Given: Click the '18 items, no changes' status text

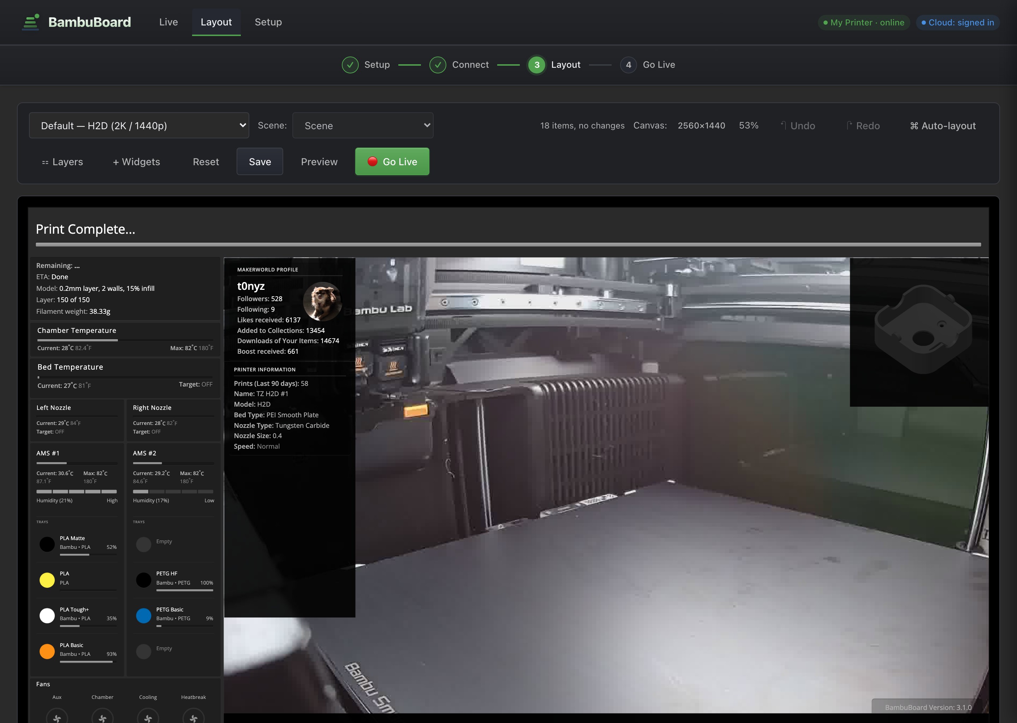Looking at the screenshot, I should 582,126.
